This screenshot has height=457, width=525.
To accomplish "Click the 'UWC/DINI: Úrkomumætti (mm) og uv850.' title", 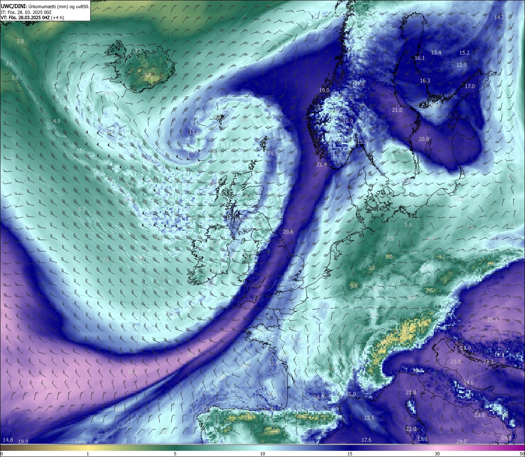I will (x=45, y=7).
